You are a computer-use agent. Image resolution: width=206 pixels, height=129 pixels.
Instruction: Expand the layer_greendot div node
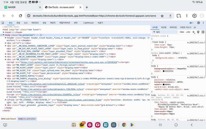(x=5, y=105)
